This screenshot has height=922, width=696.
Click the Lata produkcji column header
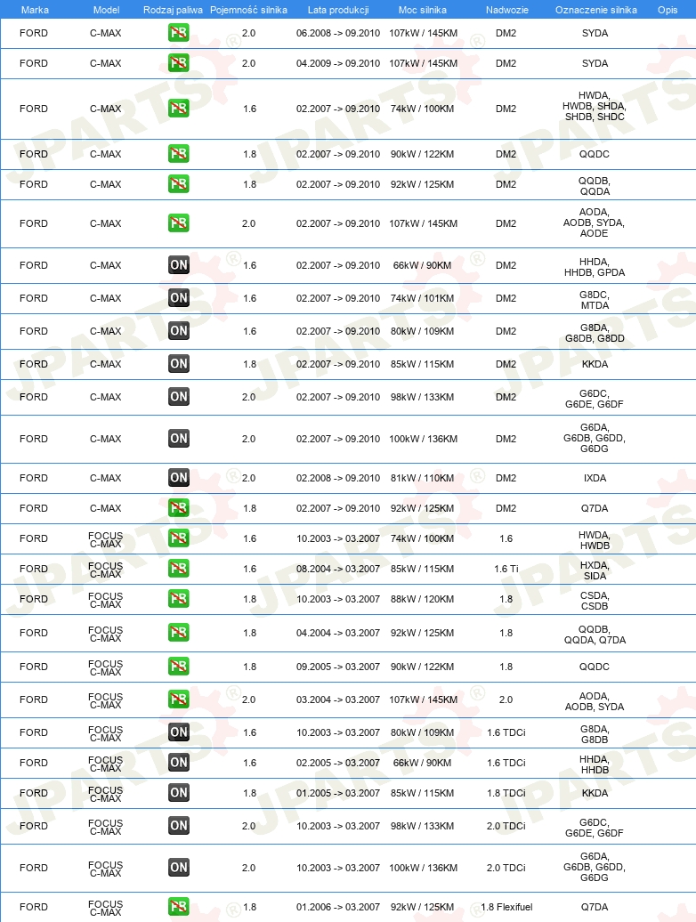338,10
